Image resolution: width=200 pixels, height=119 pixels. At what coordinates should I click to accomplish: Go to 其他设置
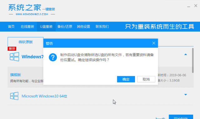[x=83, y=27]
